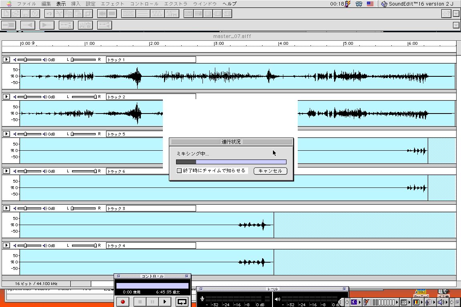Click the Crop toolbar icon
The height and width of the screenshot is (307, 461).
88,14
